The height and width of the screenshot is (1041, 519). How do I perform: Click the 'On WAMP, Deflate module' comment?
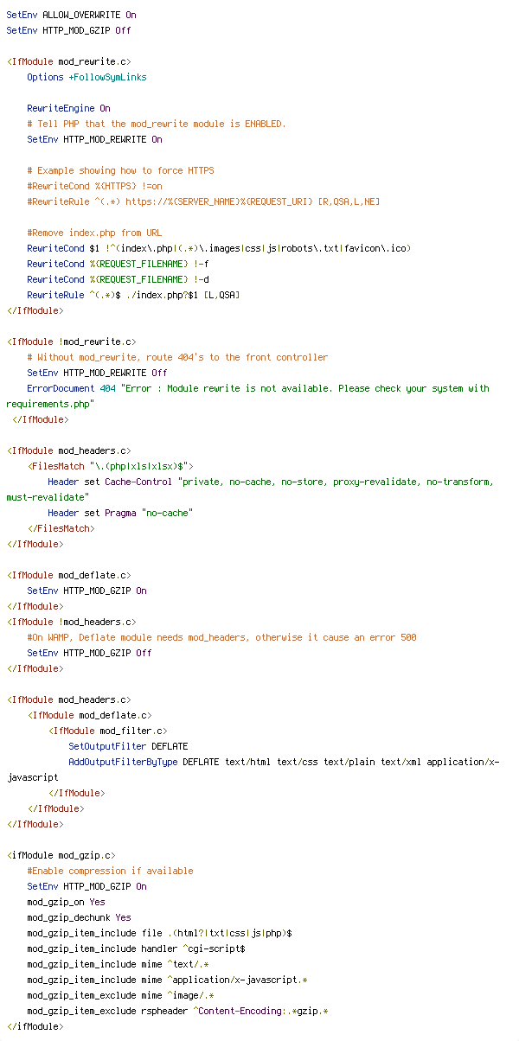click(x=221, y=637)
